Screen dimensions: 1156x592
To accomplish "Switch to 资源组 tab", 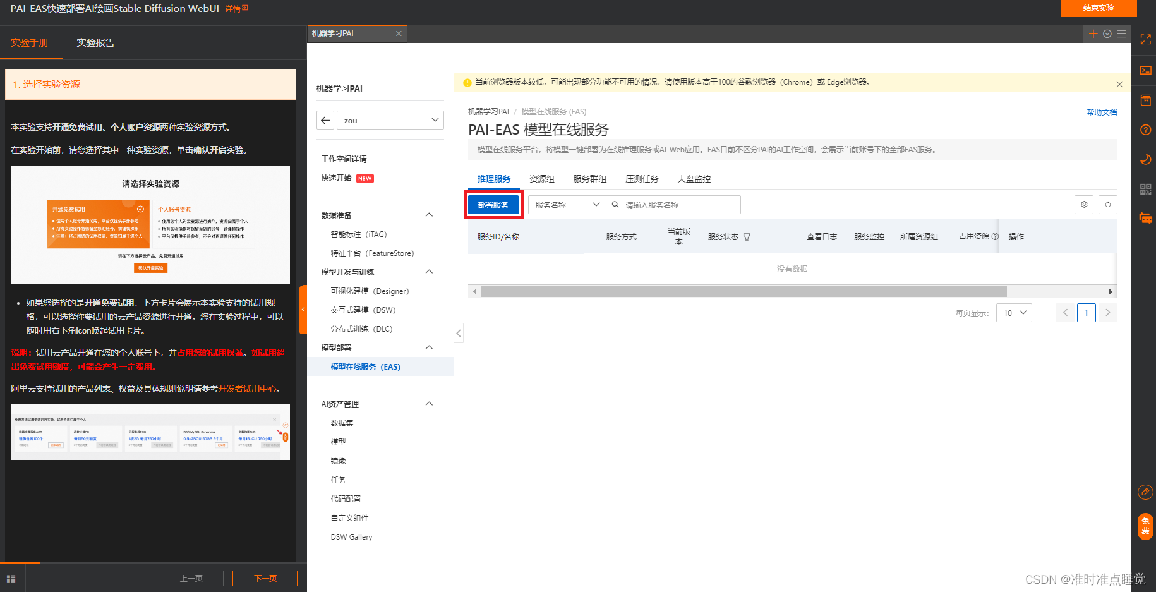I will click(x=542, y=179).
